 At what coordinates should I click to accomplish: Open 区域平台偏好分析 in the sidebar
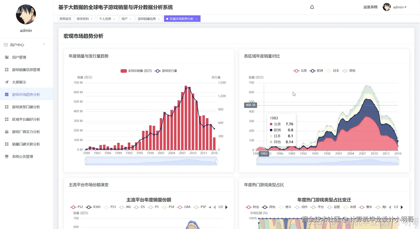[x=27, y=119]
